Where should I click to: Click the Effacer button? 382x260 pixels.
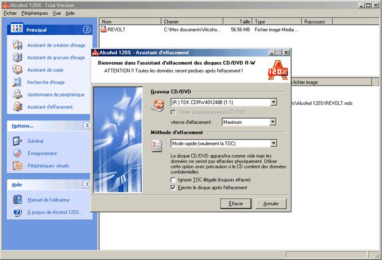236,204
